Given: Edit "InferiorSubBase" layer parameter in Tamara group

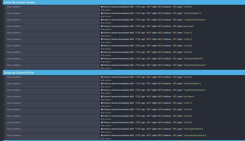Looking at the screenshot, I should point(192,13).
